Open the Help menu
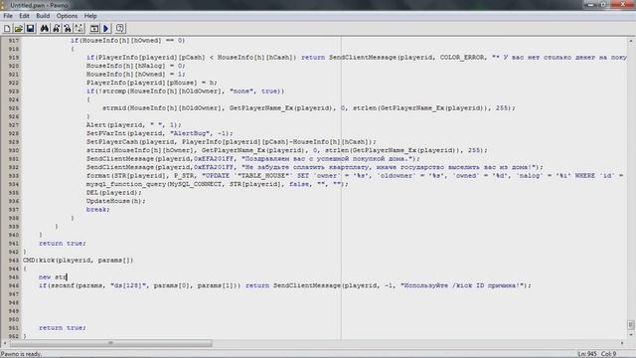Viewport: 636px width, 358px height. [90, 16]
